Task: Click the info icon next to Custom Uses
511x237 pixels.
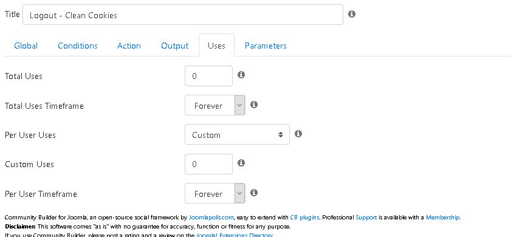Action: [241, 163]
